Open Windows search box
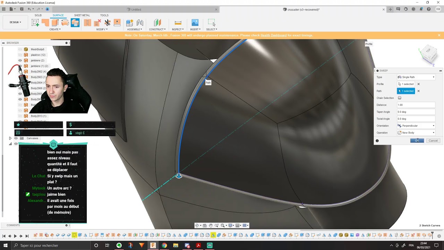The width and height of the screenshot is (444, 250). 50,245
